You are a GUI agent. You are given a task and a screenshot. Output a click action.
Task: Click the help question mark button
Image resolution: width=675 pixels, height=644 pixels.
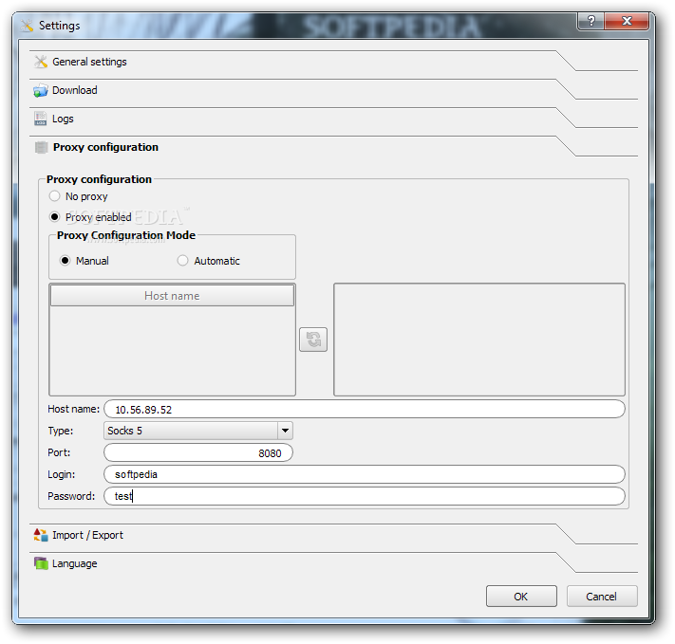[x=591, y=21]
